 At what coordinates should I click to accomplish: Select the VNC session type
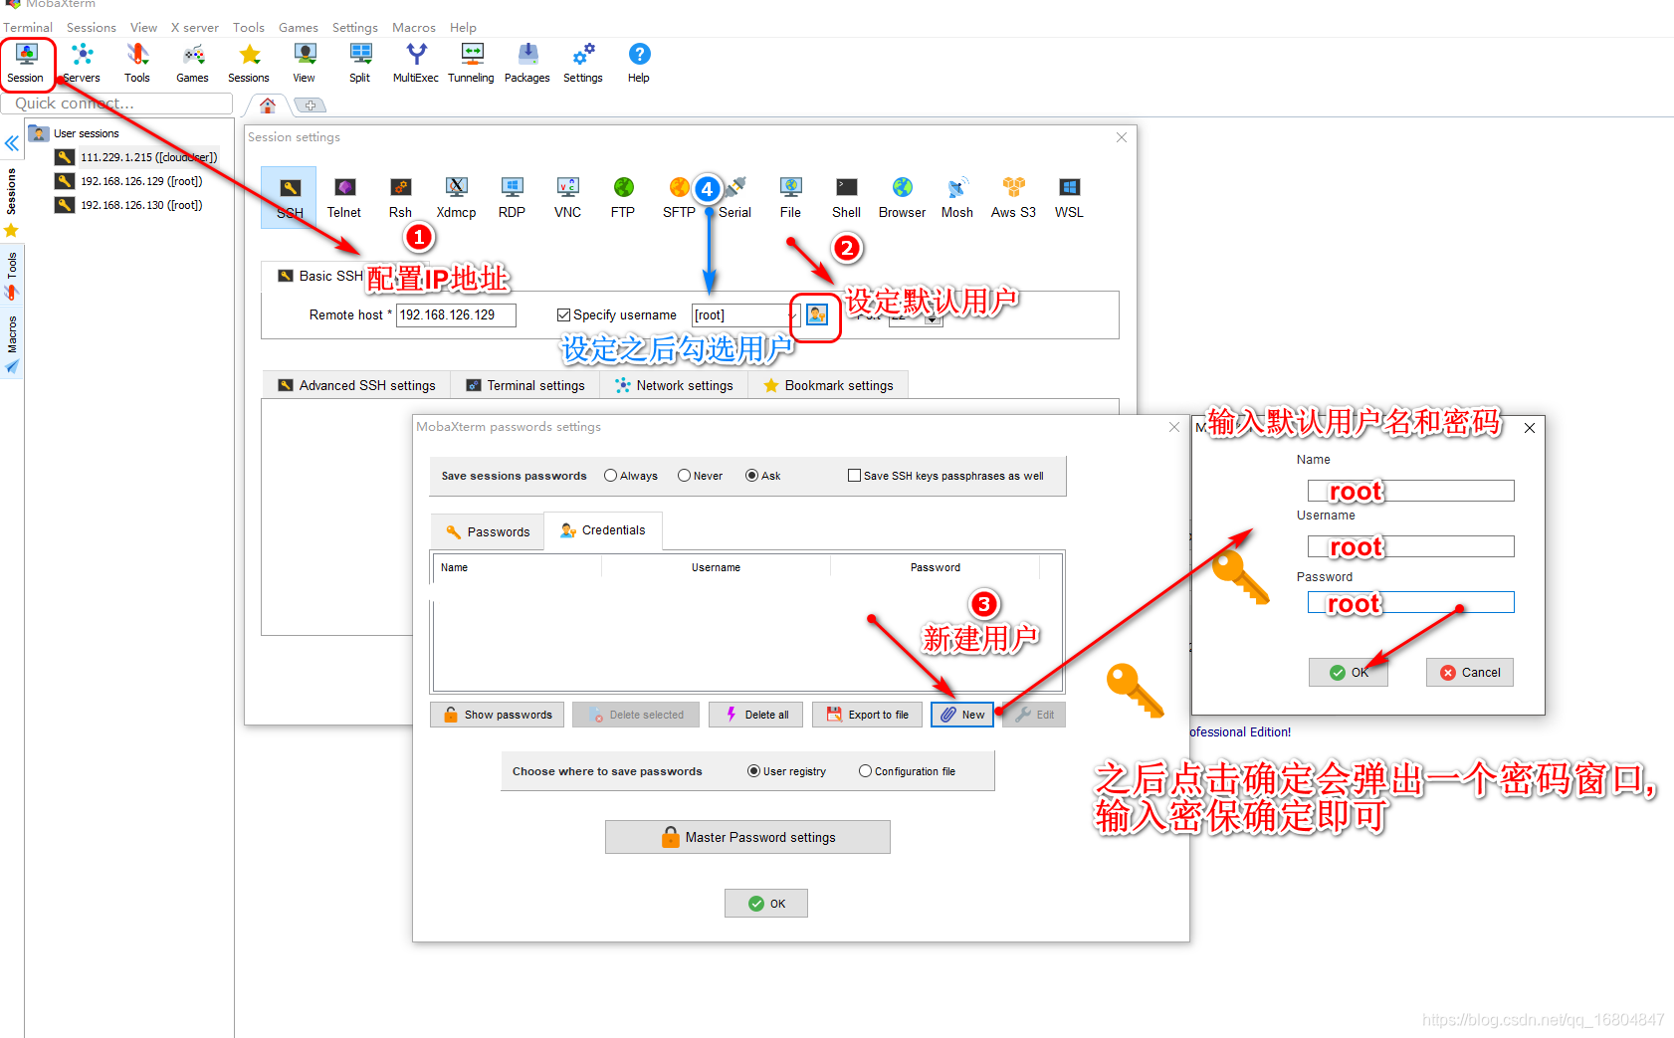coord(567,197)
